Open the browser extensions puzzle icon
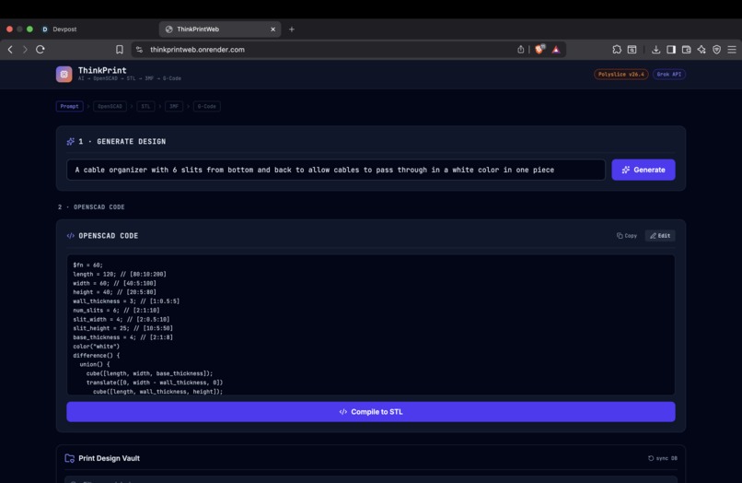This screenshot has width=742, height=483. tap(617, 49)
